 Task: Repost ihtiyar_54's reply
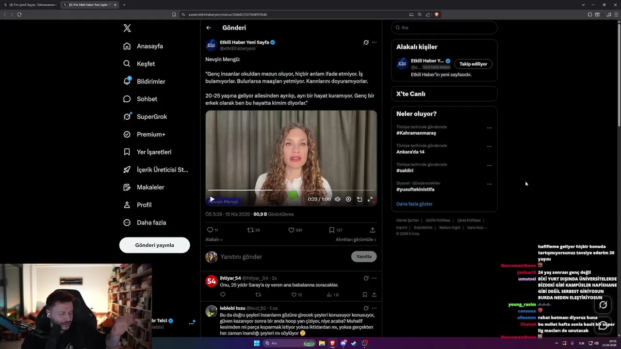pos(258,295)
